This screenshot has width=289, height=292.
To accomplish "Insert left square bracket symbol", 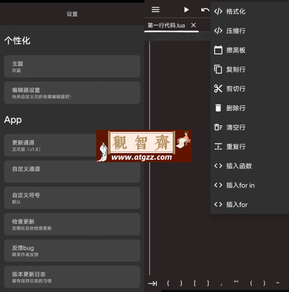I will pyautogui.click(x=195, y=283).
